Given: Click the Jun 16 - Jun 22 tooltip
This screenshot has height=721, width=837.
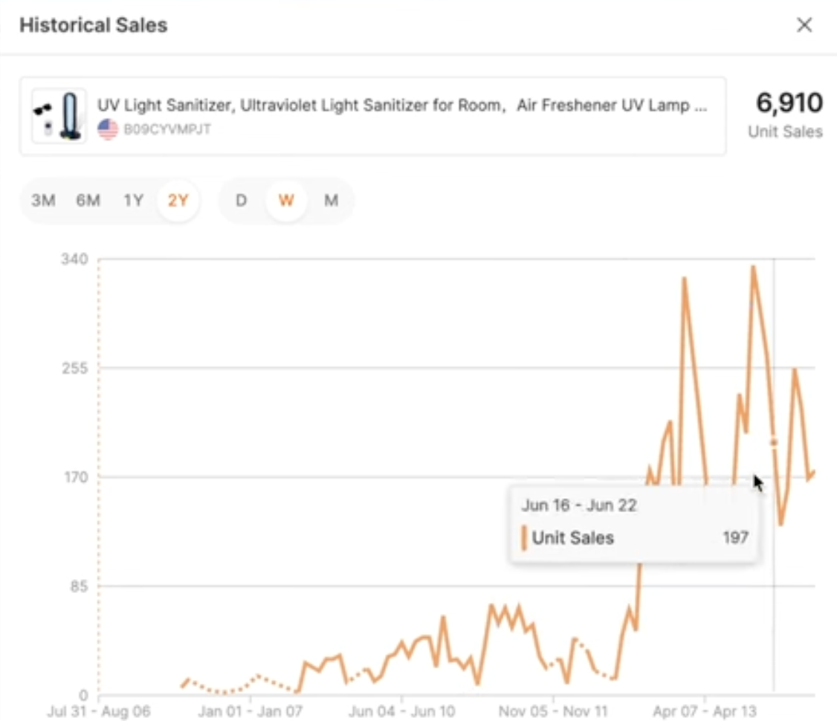Looking at the screenshot, I should (579, 505).
